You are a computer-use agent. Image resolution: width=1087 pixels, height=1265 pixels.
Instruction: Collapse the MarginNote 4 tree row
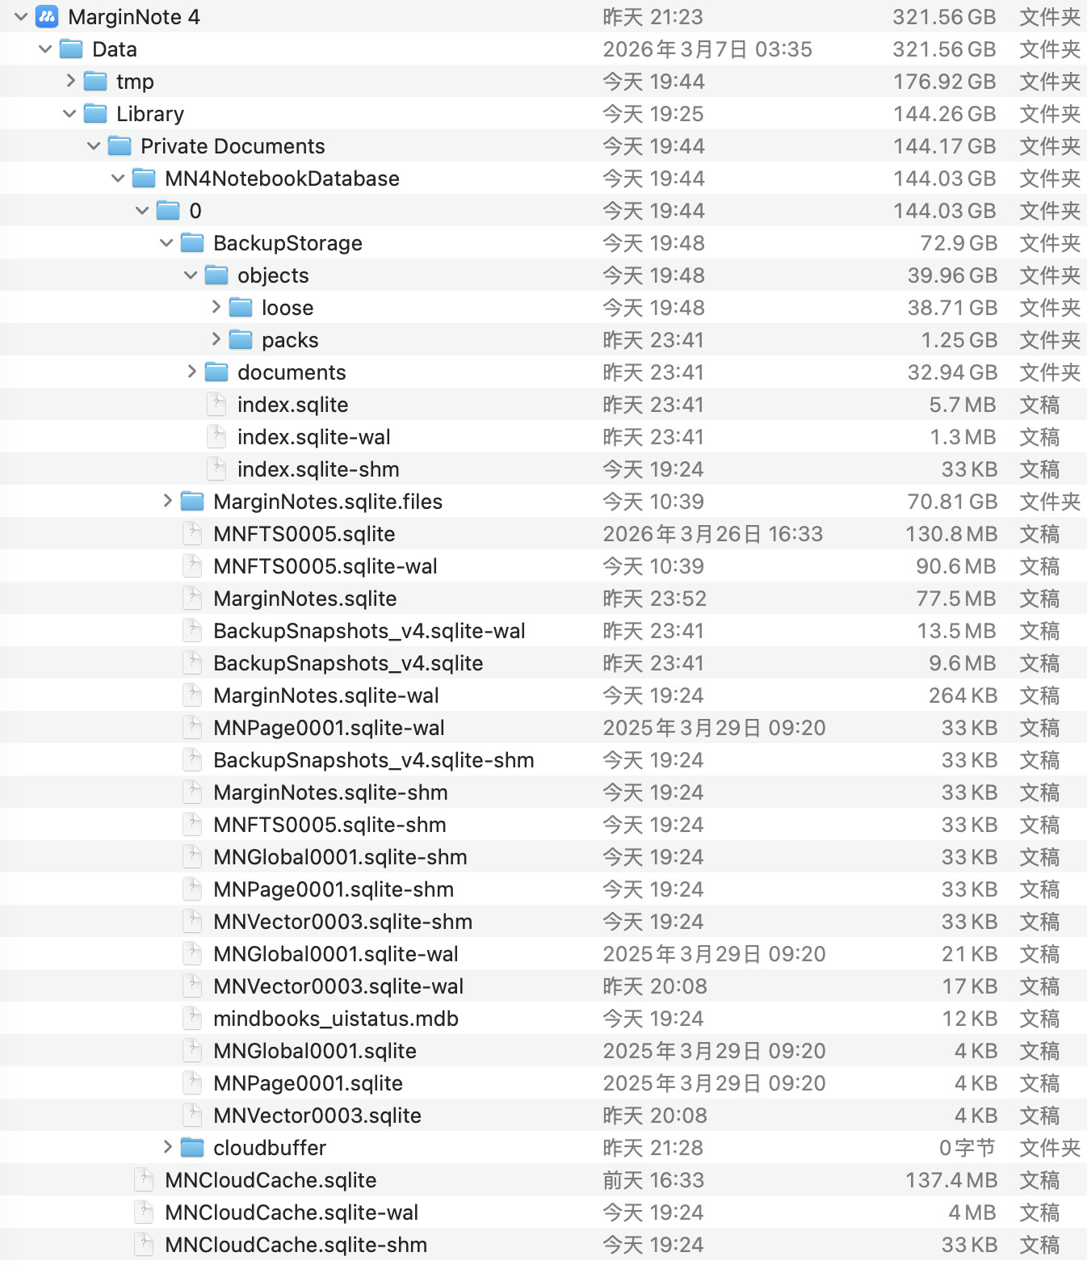coord(21,17)
